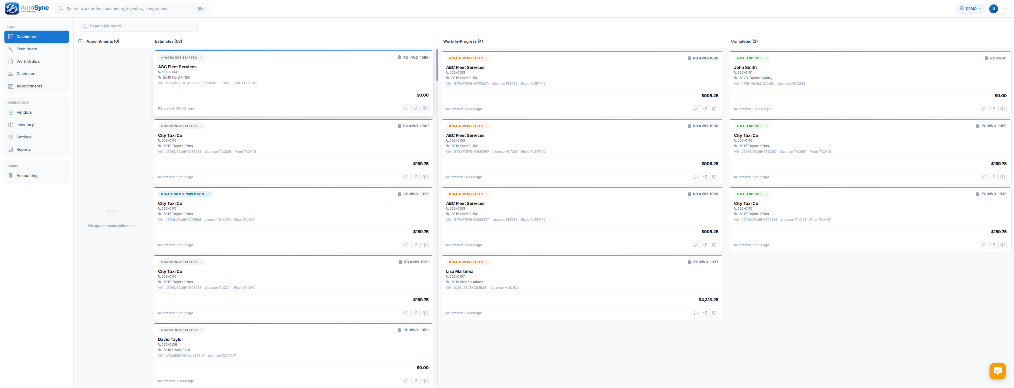Image resolution: width=1014 pixels, height=388 pixels.
Task: Open the Tech Board from the sidebar
Action: click(27, 49)
